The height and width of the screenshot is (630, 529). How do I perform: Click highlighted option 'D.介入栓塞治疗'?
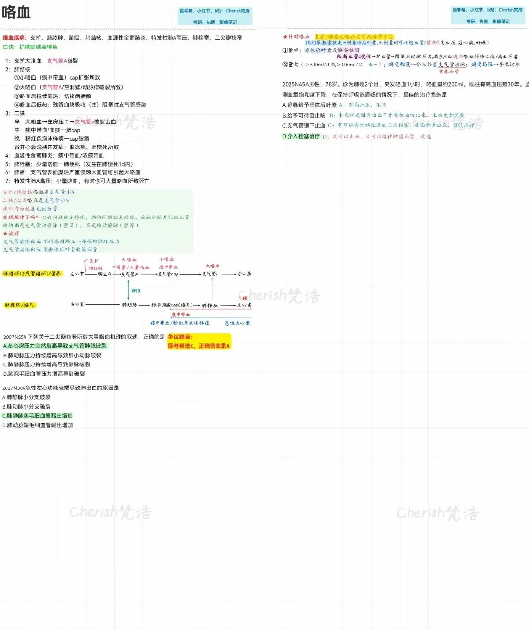pyautogui.click(x=301, y=136)
